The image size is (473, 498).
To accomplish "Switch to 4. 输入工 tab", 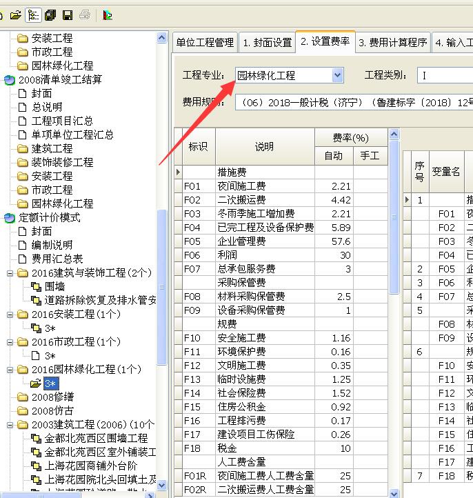I will pos(453,43).
